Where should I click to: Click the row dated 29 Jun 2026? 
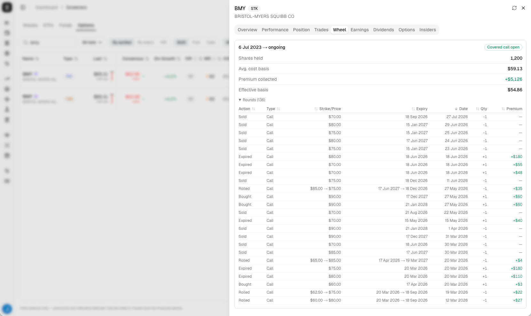(380, 125)
